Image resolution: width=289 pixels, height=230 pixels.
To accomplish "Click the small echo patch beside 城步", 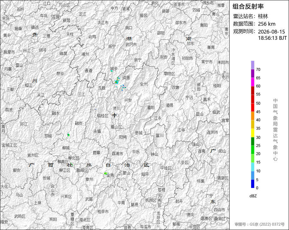I will (x=112, y=71).
